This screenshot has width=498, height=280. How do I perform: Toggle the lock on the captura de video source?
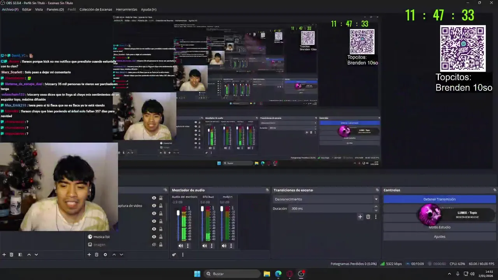pyautogui.click(x=161, y=206)
